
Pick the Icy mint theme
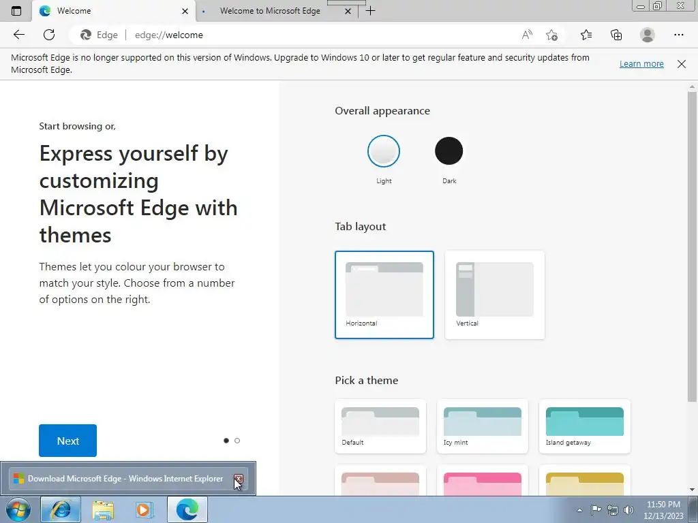(x=483, y=426)
